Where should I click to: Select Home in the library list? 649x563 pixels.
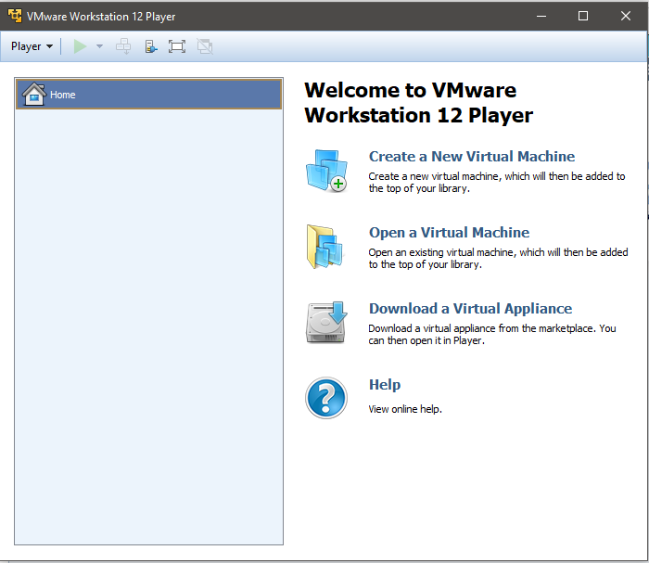coord(148,95)
